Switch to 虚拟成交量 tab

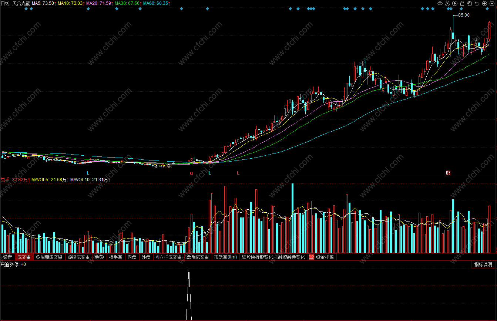click(78, 257)
